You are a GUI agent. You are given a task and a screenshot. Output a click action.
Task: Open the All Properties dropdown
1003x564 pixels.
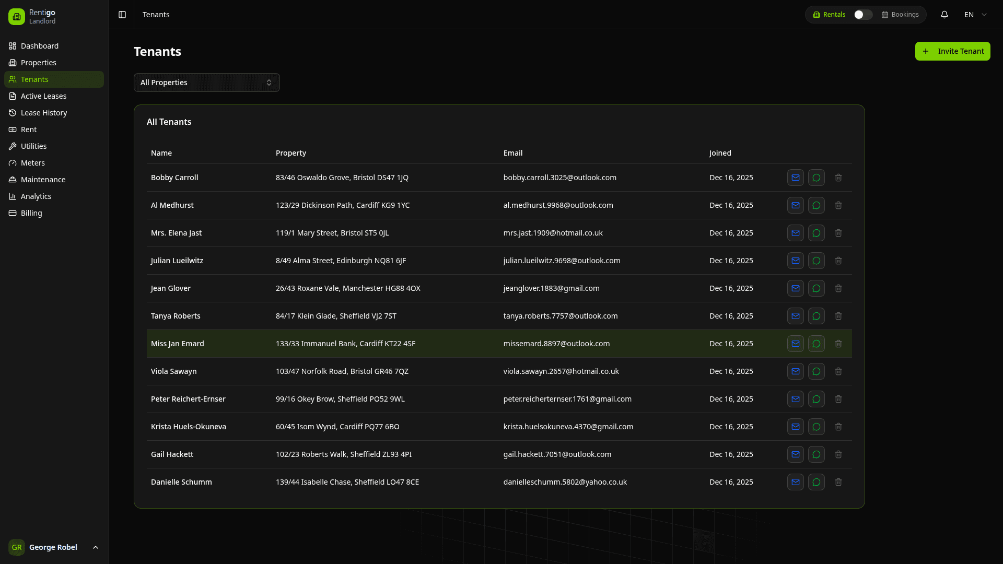206,83
